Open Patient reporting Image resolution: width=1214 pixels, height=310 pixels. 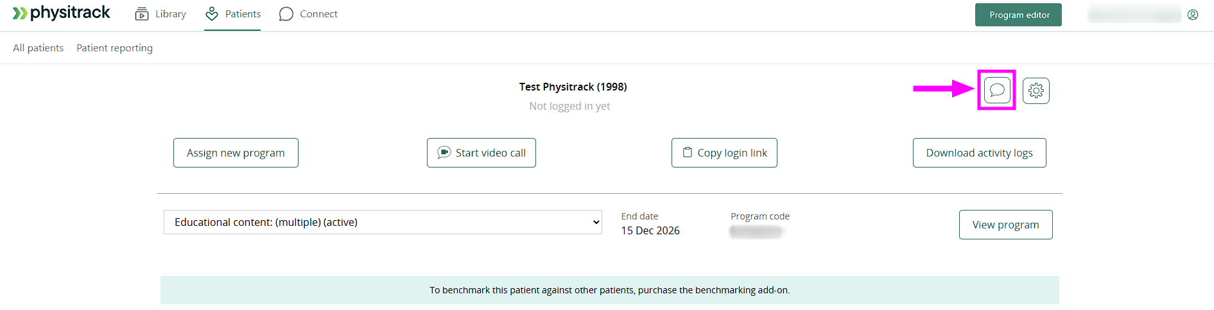114,48
